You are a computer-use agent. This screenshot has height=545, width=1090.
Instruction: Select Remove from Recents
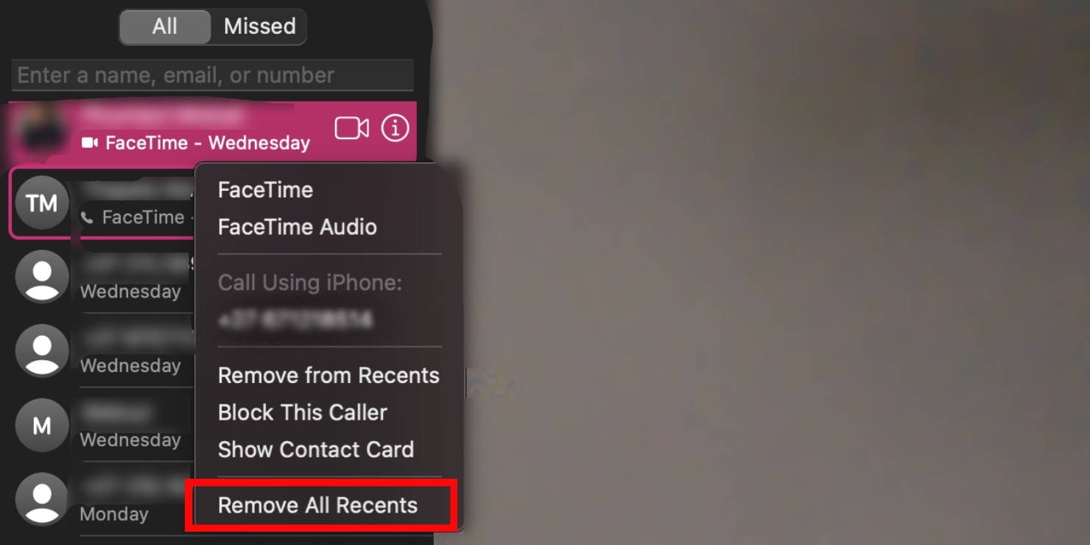328,376
